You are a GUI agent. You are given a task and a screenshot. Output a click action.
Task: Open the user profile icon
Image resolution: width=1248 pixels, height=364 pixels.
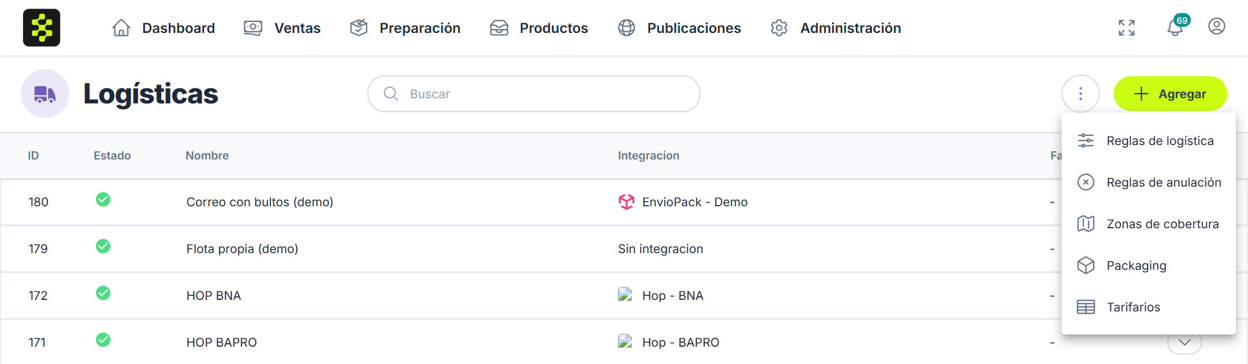coord(1217,27)
